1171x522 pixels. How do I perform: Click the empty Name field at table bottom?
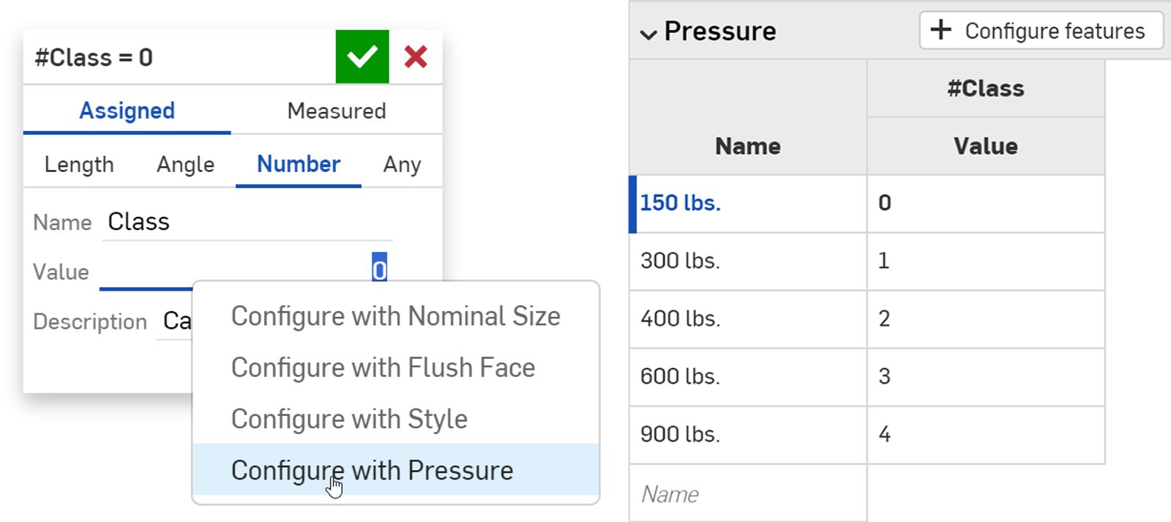[747, 493]
